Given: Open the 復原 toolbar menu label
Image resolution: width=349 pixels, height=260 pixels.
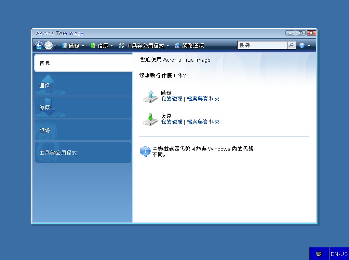Looking at the screenshot, I should click(x=103, y=46).
